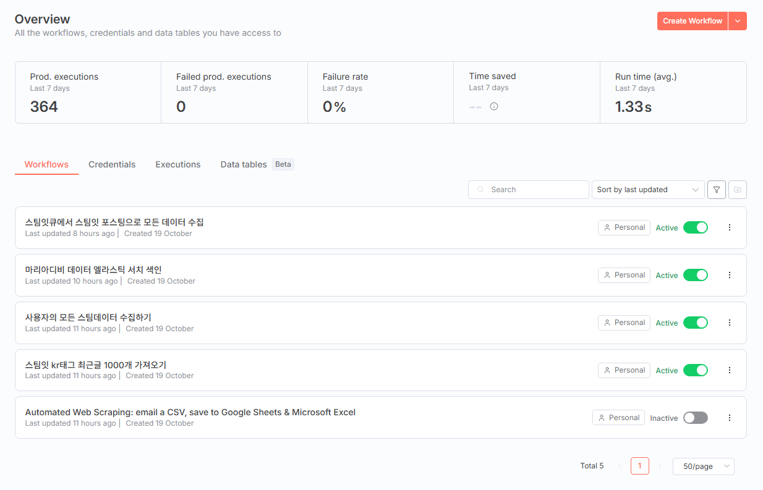The height and width of the screenshot is (490, 763).
Task: Switch to the Credentials tab
Action: pyautogui.click(x=112, y=164)
